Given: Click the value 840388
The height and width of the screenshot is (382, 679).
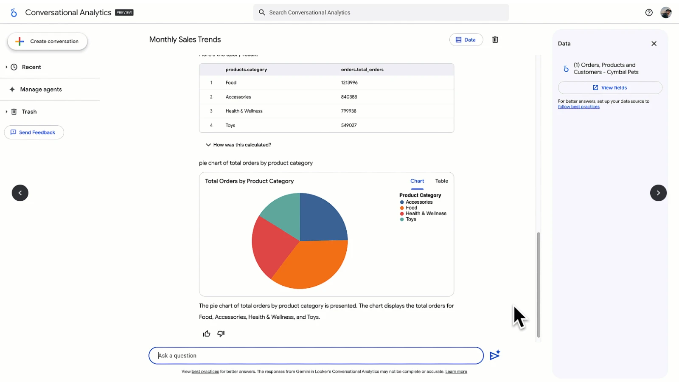Looking at the screenshot, I should 349,97.
